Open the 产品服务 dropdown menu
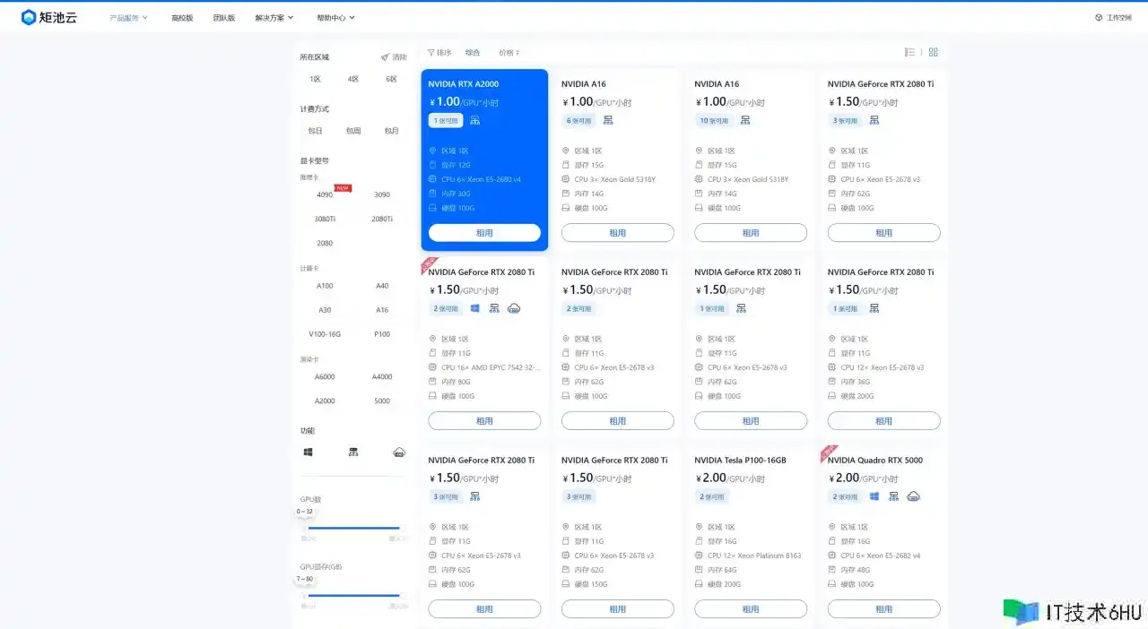Image resolution: width=1148 pixels, height=629 pixels. [129, 18]
